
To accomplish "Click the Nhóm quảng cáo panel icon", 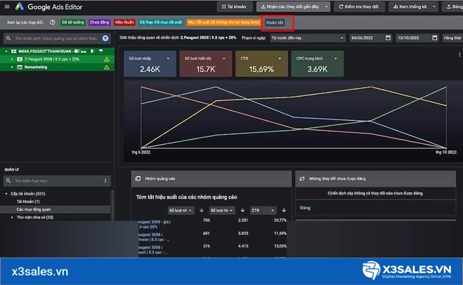I will click(138, 179).
